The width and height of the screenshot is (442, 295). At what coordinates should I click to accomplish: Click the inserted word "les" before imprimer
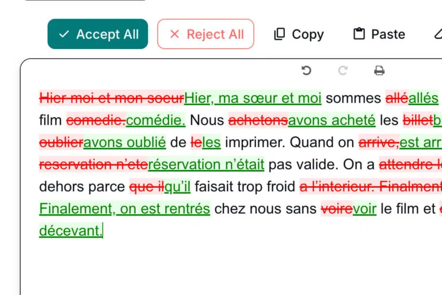point(211,142)
